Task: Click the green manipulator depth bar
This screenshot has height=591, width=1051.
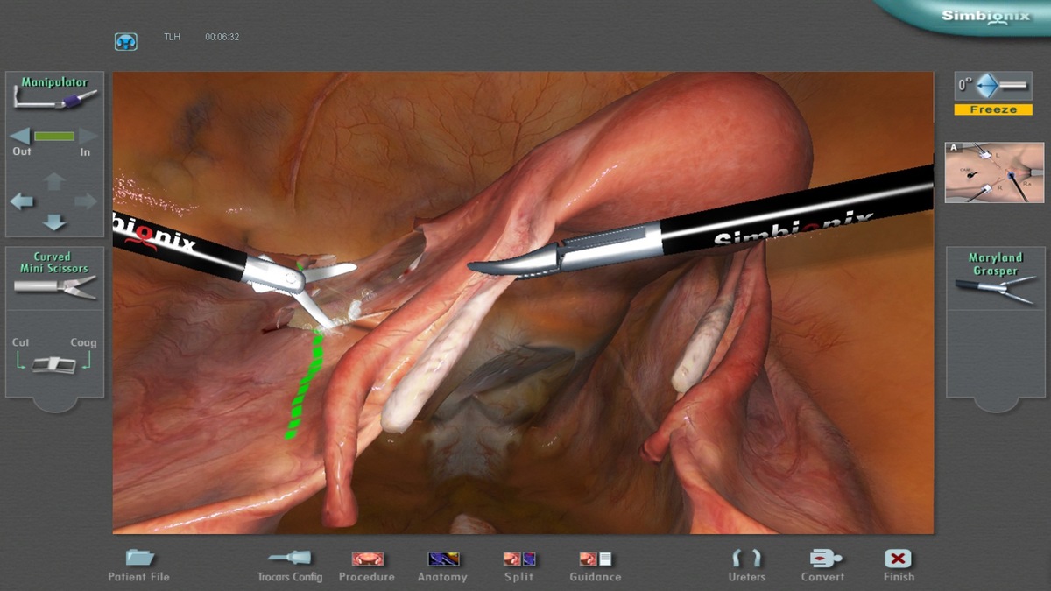Action: click(x=54, y=137)
